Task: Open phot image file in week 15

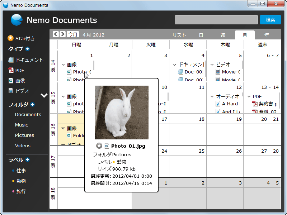Action: (75, 104)
